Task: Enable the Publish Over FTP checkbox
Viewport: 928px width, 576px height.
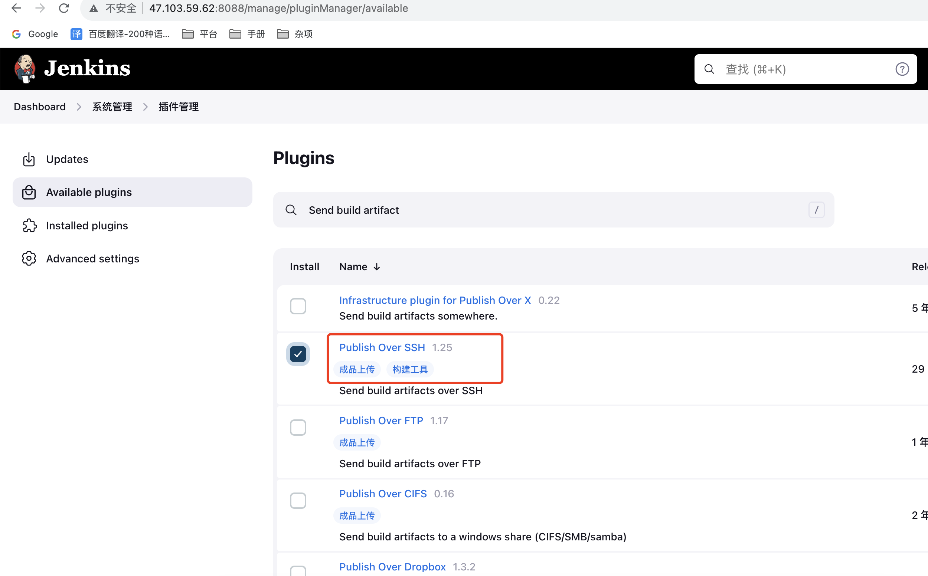Action: (298, 427)
